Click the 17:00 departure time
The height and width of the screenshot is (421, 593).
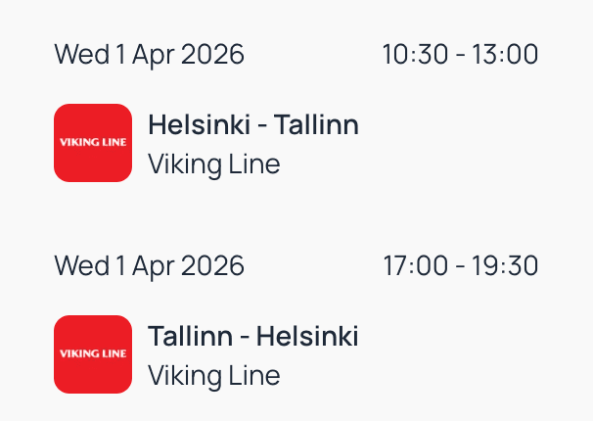[414, 266]
